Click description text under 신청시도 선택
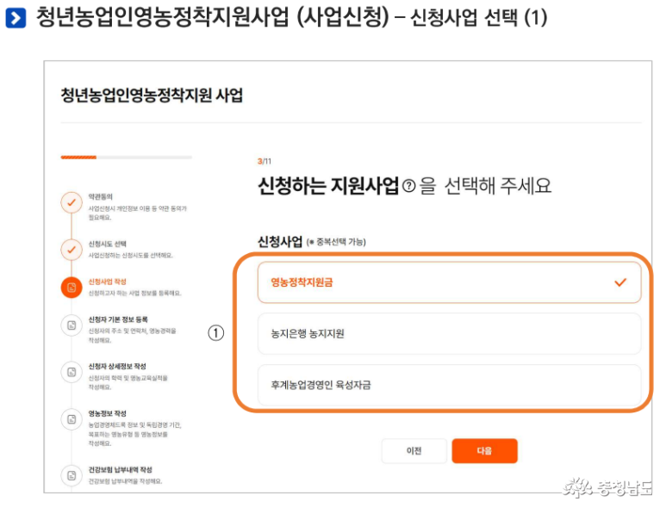The width and height of the screenshot is (666, 508). coord(130,255)
